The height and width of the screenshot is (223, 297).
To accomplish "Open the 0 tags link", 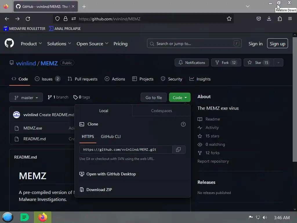I will pyautogui.click(x=82, y=97).
